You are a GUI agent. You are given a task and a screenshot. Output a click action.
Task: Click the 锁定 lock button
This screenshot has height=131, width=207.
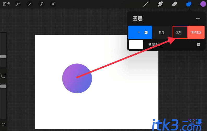click(x=162, y=32)
